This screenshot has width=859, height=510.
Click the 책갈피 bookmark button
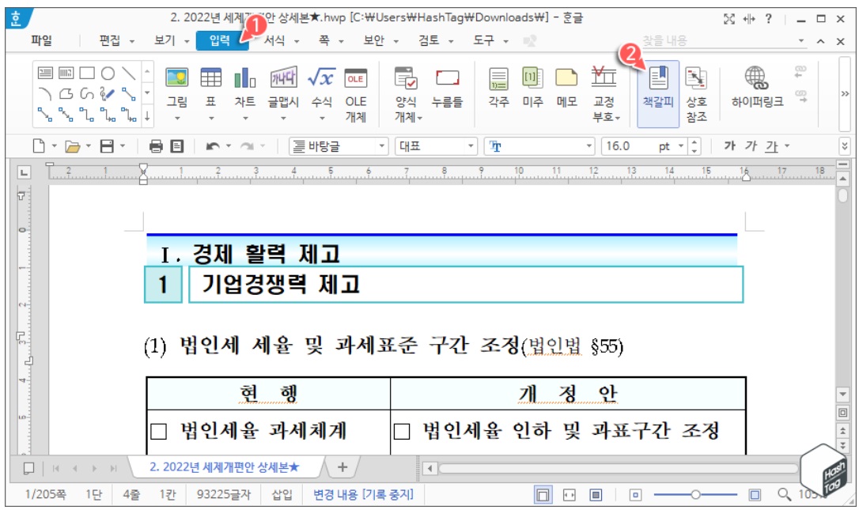click(x=658, y=93)
